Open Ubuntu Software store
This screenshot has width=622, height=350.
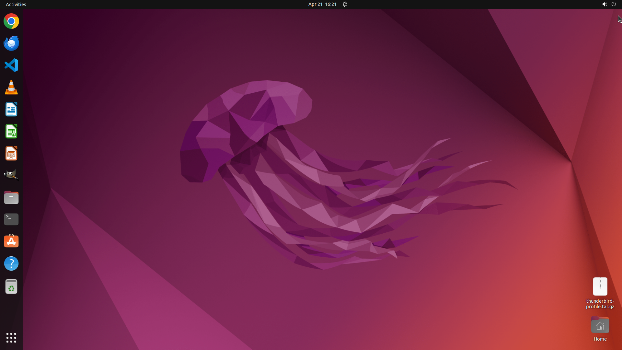[x=11, y=241]
